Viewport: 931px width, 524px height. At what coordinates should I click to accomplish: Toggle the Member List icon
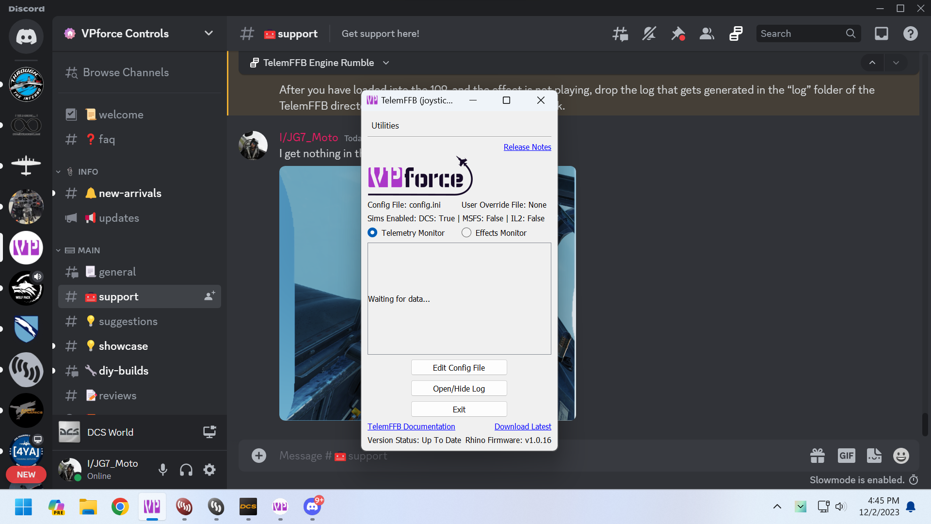(x=707, y=33)
